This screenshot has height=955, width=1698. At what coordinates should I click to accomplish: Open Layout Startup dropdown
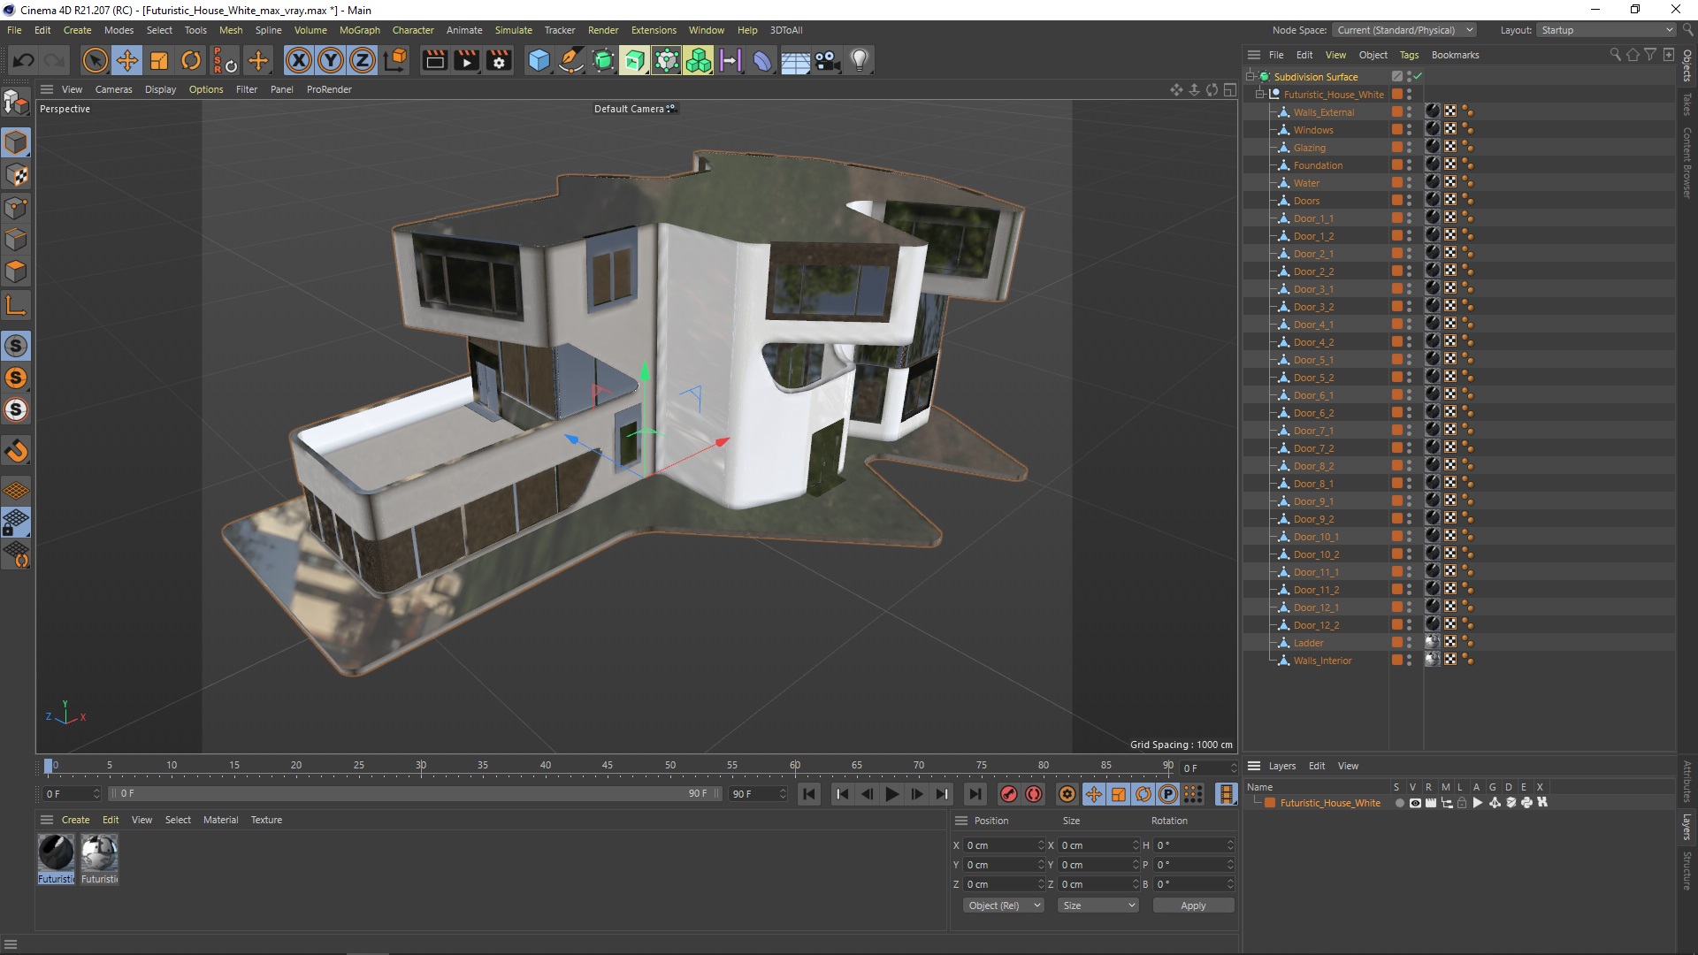pyautogui.click(x=1606, y=30)
